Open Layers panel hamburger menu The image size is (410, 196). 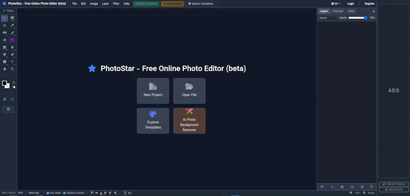pyautogui.click(x=374, y=11)
